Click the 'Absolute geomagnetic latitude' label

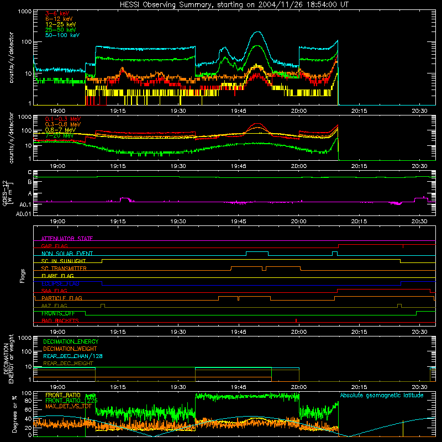(382, 395)
